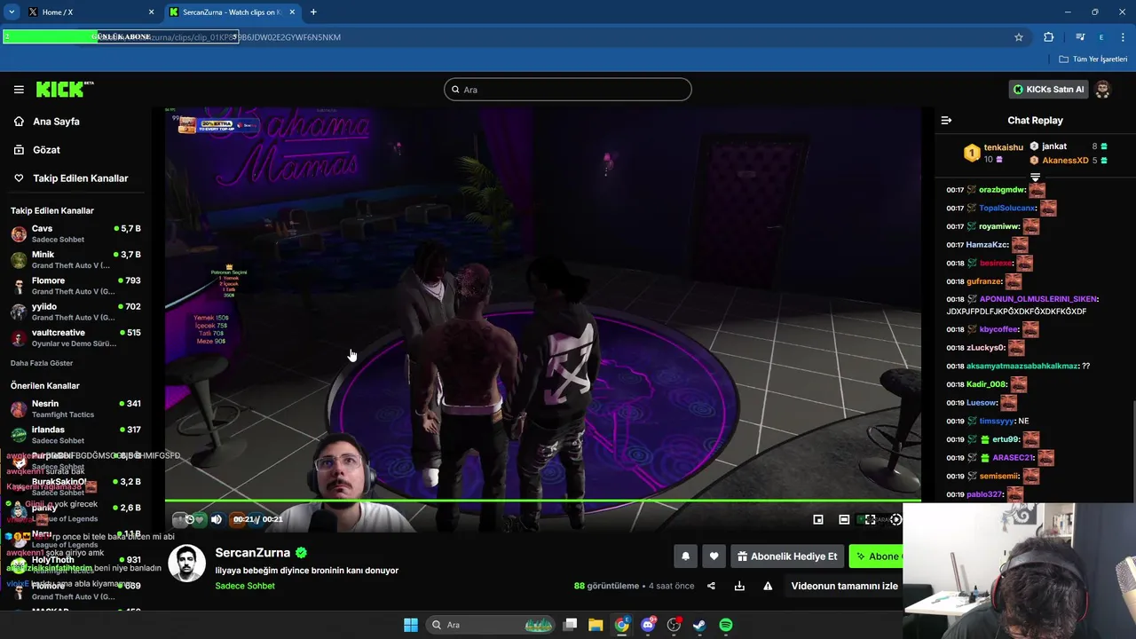Viewport: 1136px width, 639px height.
Task: Open Minik channel in sidebar
Action: [75, 260]
